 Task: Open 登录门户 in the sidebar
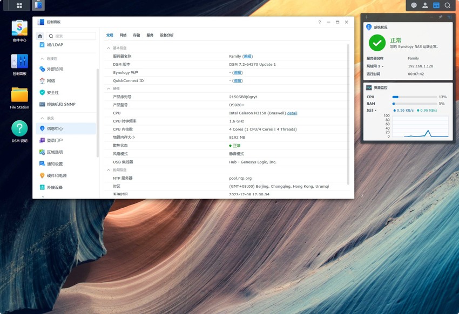click(x=65, y=140)
